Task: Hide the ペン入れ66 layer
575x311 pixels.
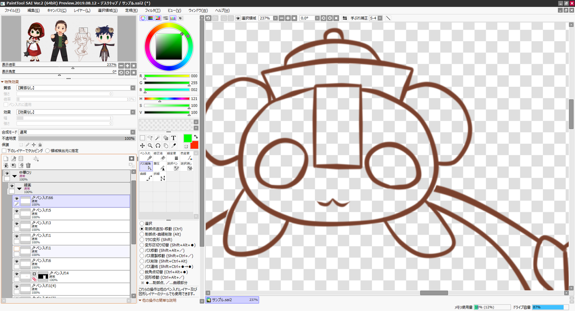Action: [x=16, y=198]
